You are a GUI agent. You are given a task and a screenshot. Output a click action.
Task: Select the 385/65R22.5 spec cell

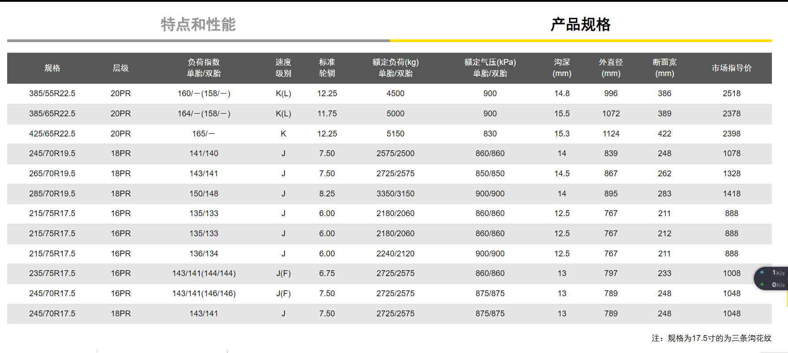click(52, 114)
